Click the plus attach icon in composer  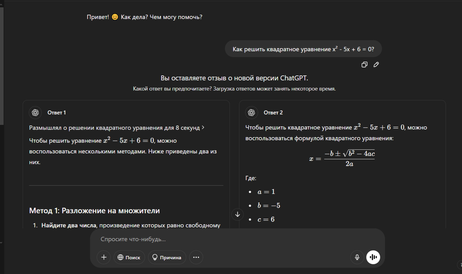point(104,257)
